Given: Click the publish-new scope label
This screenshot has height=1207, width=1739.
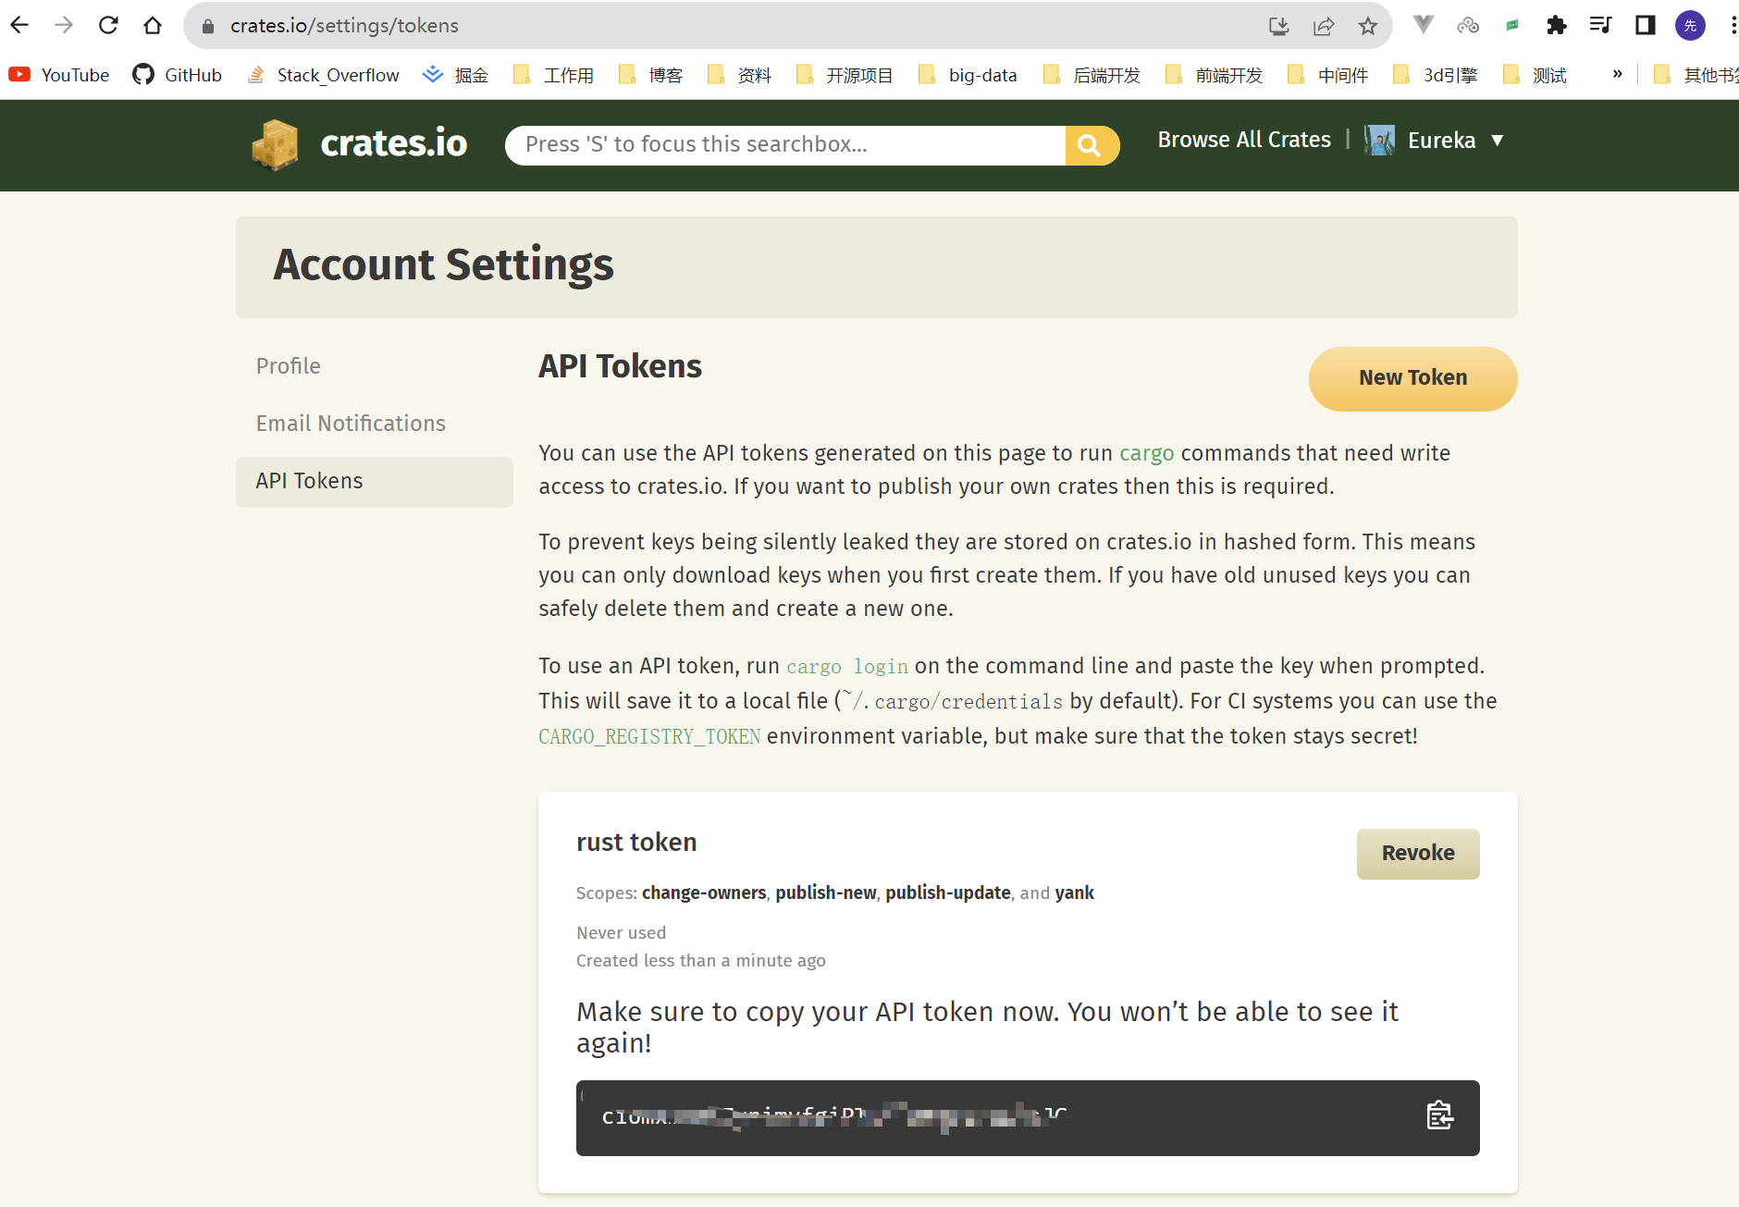Looking at the screenshot, I should pos(825,893).
